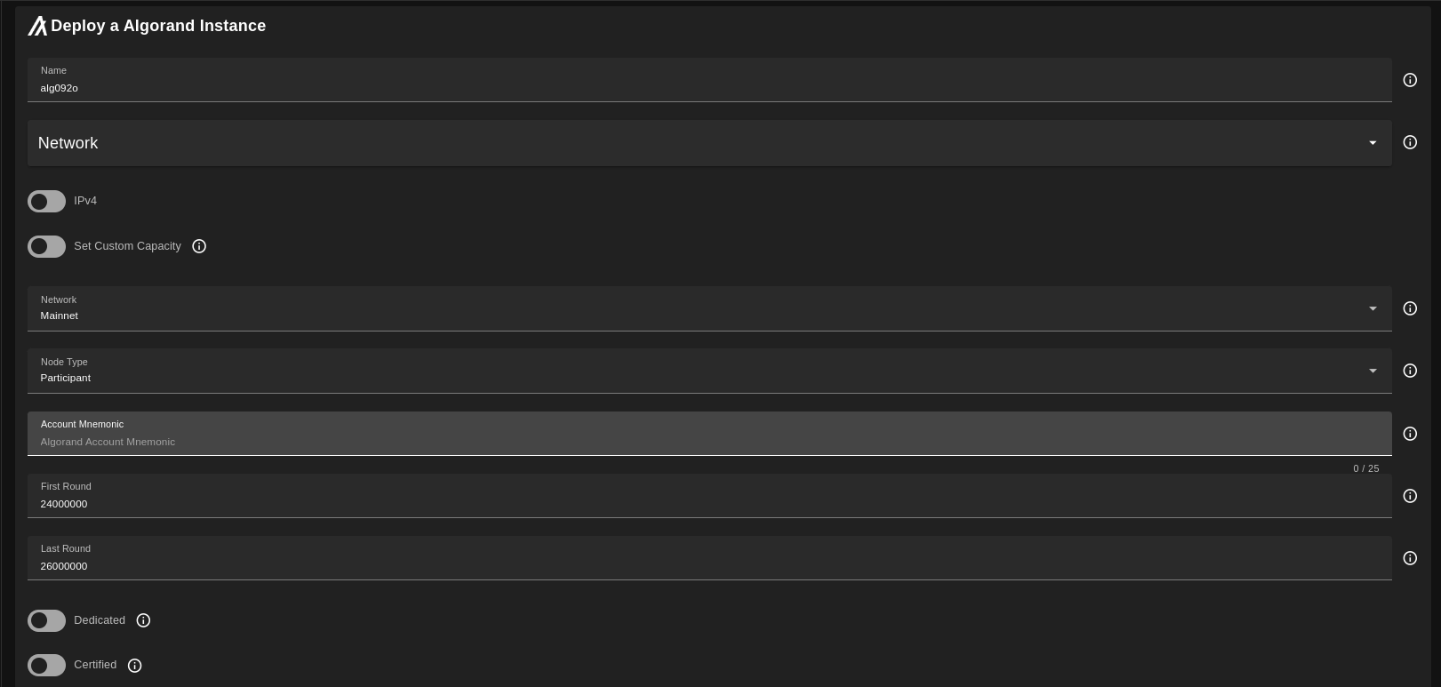Expand the large Network selector at top
Viewport: 1441px width, 687px height.
(708, 143)
